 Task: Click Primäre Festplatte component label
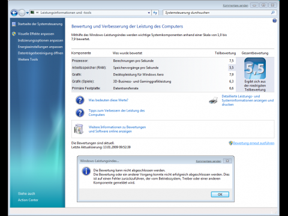pos(86,88)
